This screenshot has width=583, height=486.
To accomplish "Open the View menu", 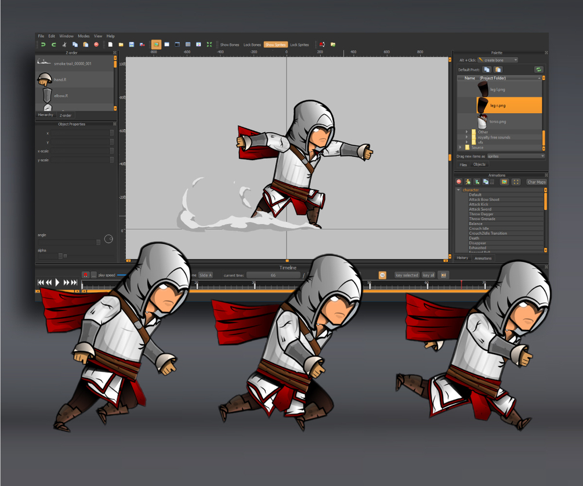I will [x=98, y=36].
